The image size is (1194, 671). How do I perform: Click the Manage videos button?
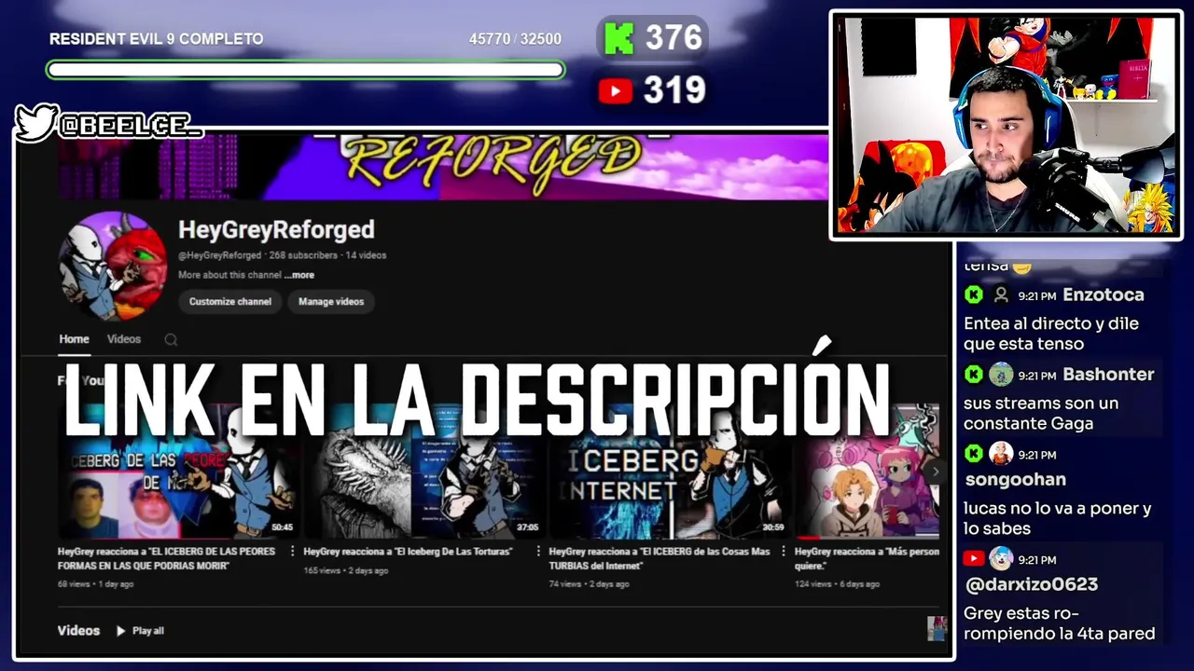pos(331,301)
